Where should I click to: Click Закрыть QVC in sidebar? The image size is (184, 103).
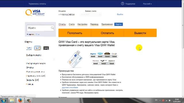(x=32, y=80)
